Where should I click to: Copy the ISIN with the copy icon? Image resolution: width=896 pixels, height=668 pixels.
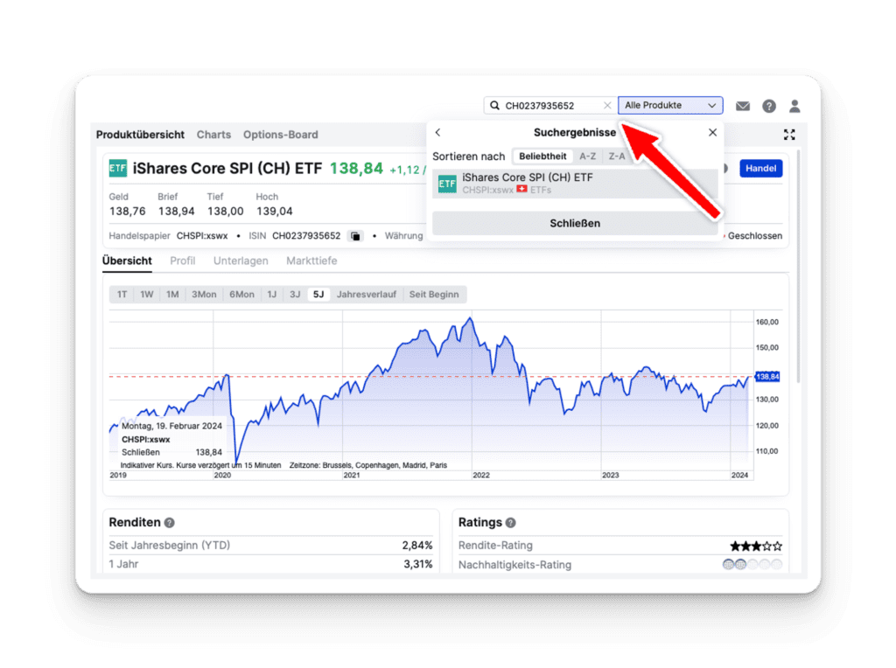point(355,236)
